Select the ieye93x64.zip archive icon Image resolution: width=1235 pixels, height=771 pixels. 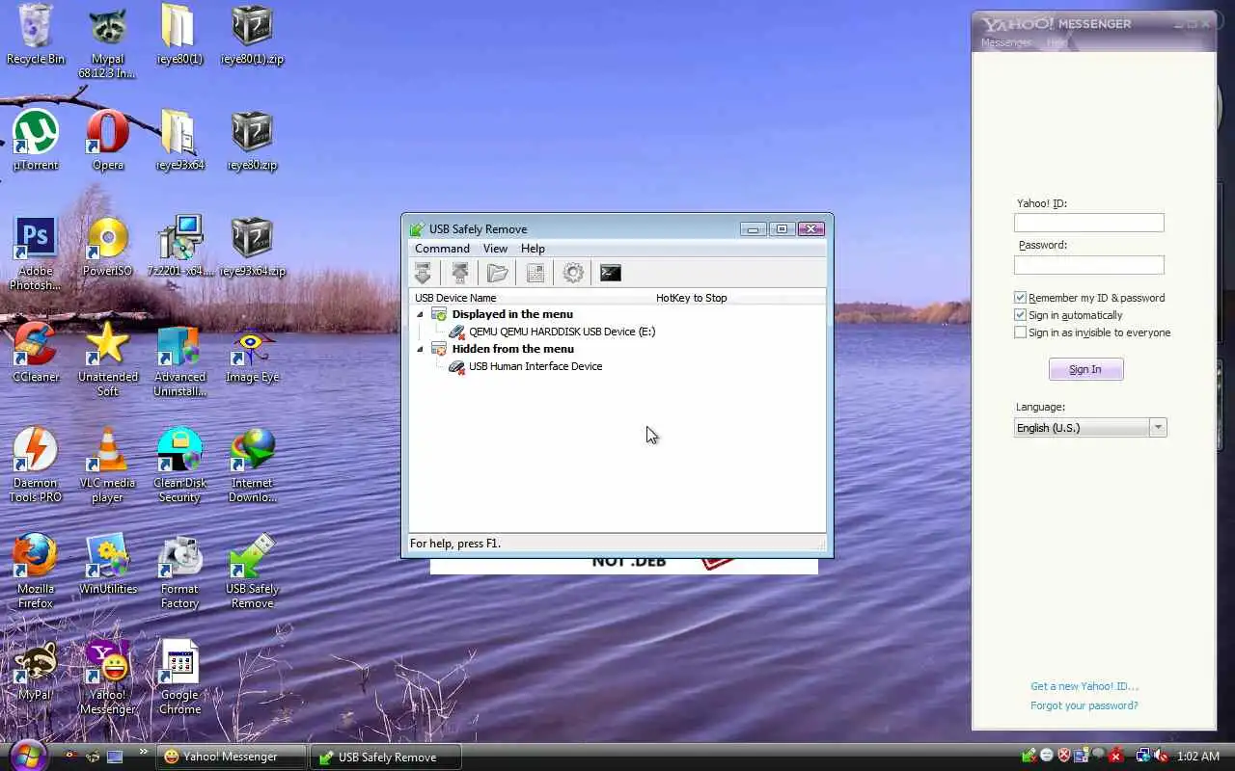[252, 247]
